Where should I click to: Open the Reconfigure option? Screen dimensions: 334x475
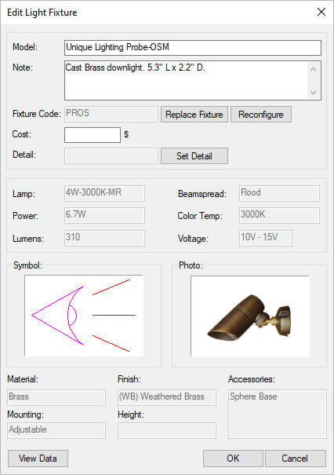tap(261, 114)
